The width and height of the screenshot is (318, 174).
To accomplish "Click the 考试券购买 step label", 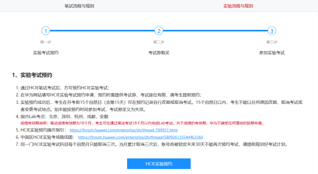I will point(159,53).
